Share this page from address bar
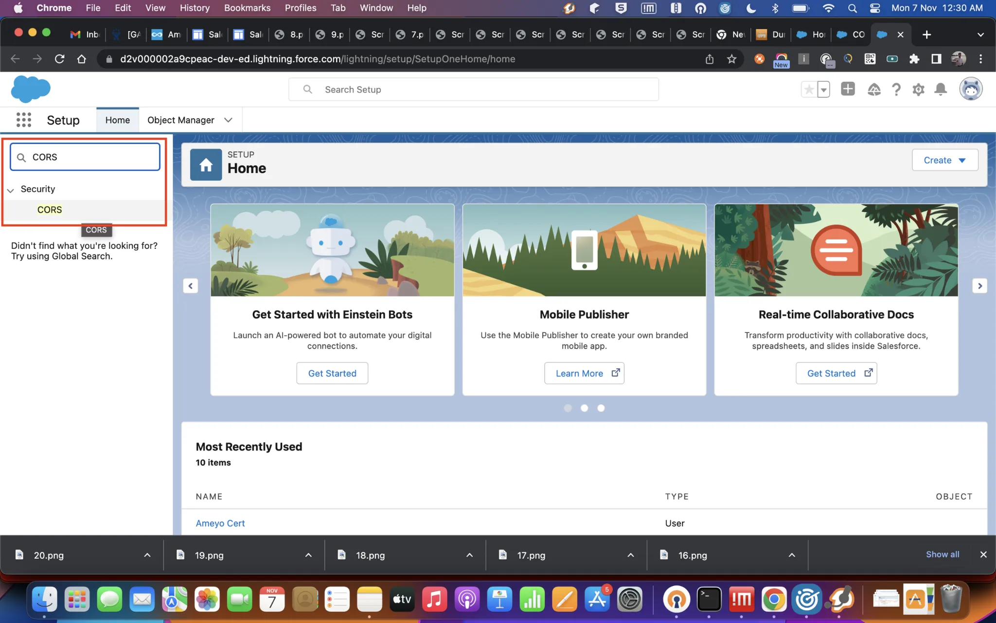 710,59
